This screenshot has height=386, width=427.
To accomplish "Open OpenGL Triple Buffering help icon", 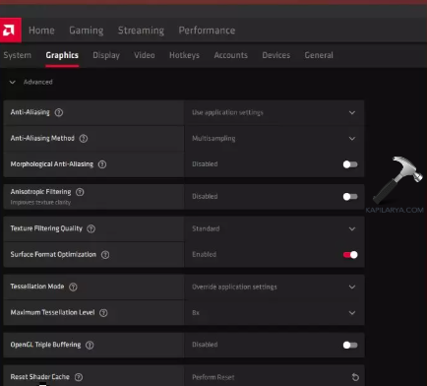I will 90,345.
